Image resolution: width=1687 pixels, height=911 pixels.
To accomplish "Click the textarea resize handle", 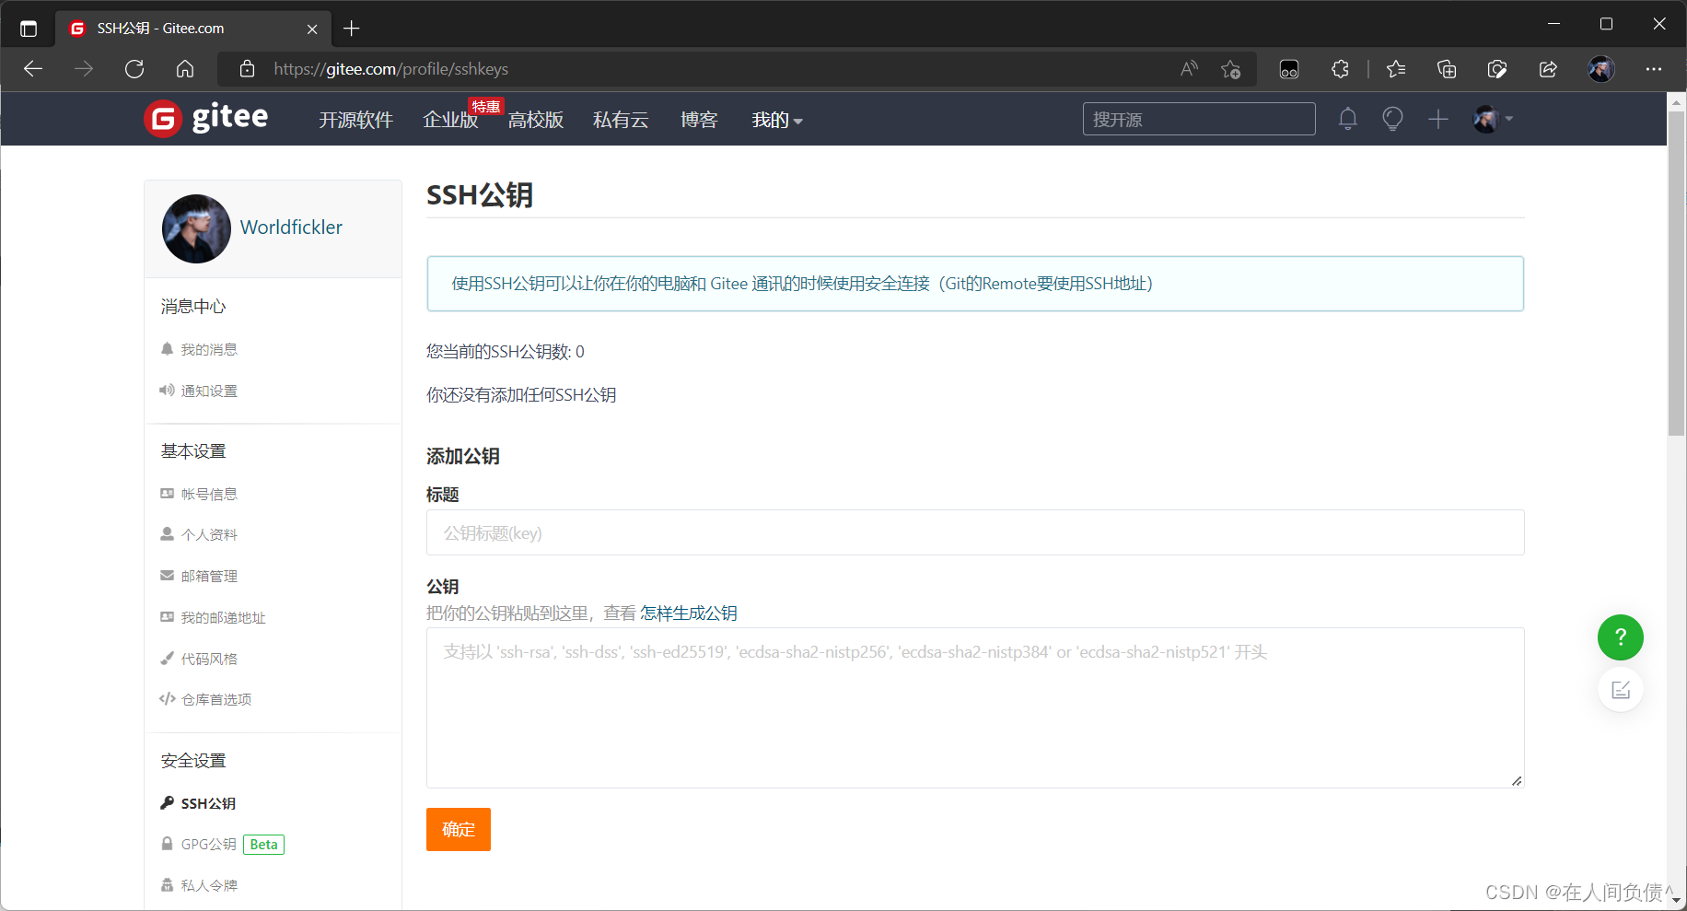I will 1517,781.
